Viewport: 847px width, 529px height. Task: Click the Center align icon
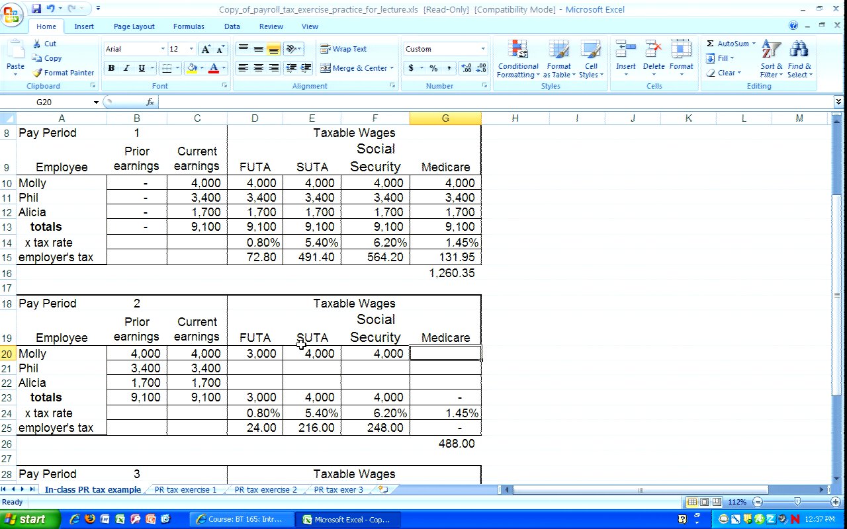(258, 68)
